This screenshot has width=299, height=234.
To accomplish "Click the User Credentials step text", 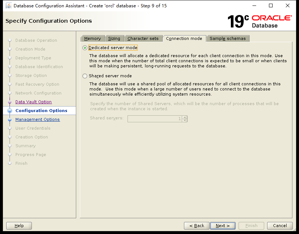I will click(33, 128).
